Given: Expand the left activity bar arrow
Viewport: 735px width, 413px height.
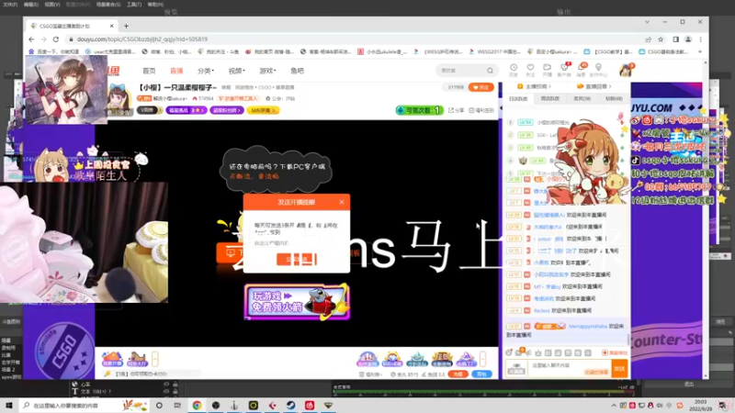Looking at the screenshot, I should (x=154, y=359).
